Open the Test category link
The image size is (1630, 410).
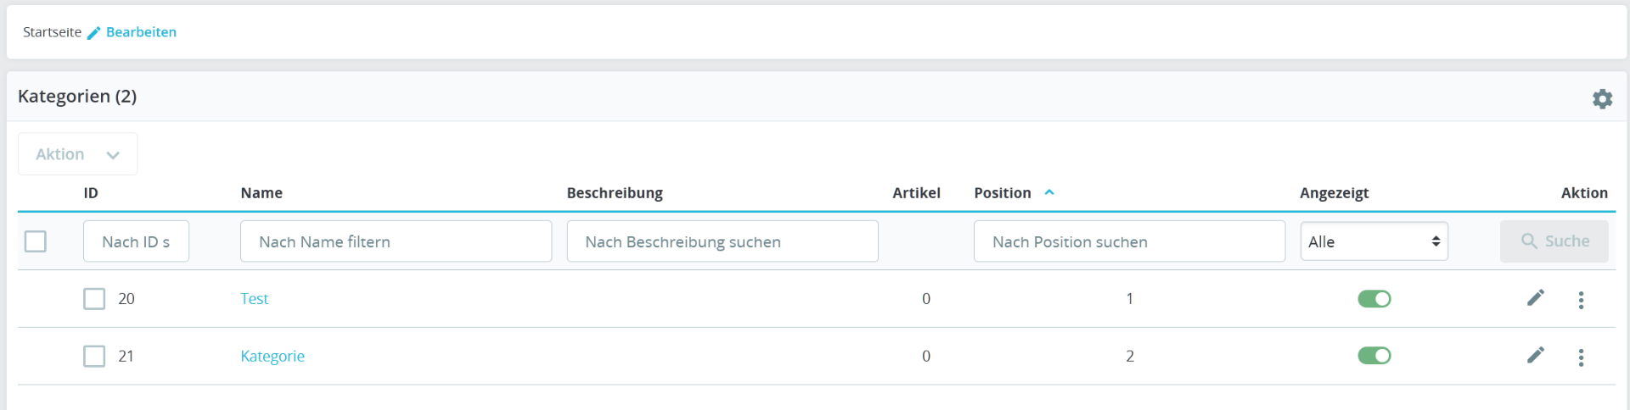(255, 299)
